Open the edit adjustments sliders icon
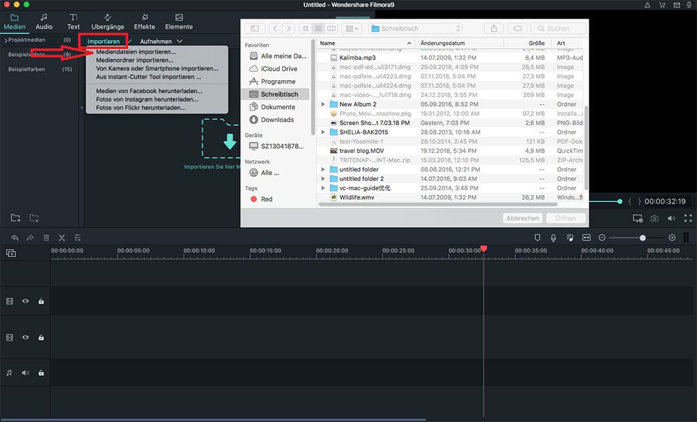Screen dimensions: 697x422 78,238
